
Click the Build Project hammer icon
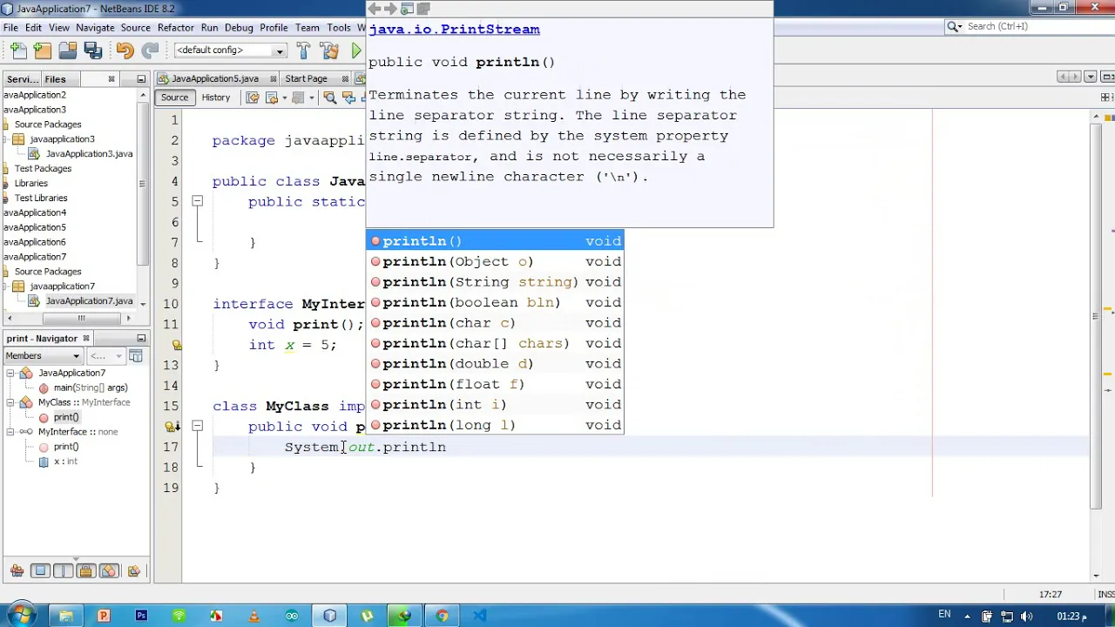tap(303, 51)
